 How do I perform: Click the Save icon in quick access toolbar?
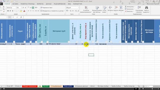pyautogui.click(x=1, y=1)
